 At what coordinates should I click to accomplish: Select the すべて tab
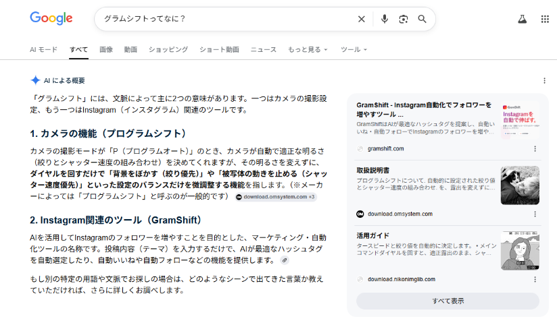[x=78, y=50]
